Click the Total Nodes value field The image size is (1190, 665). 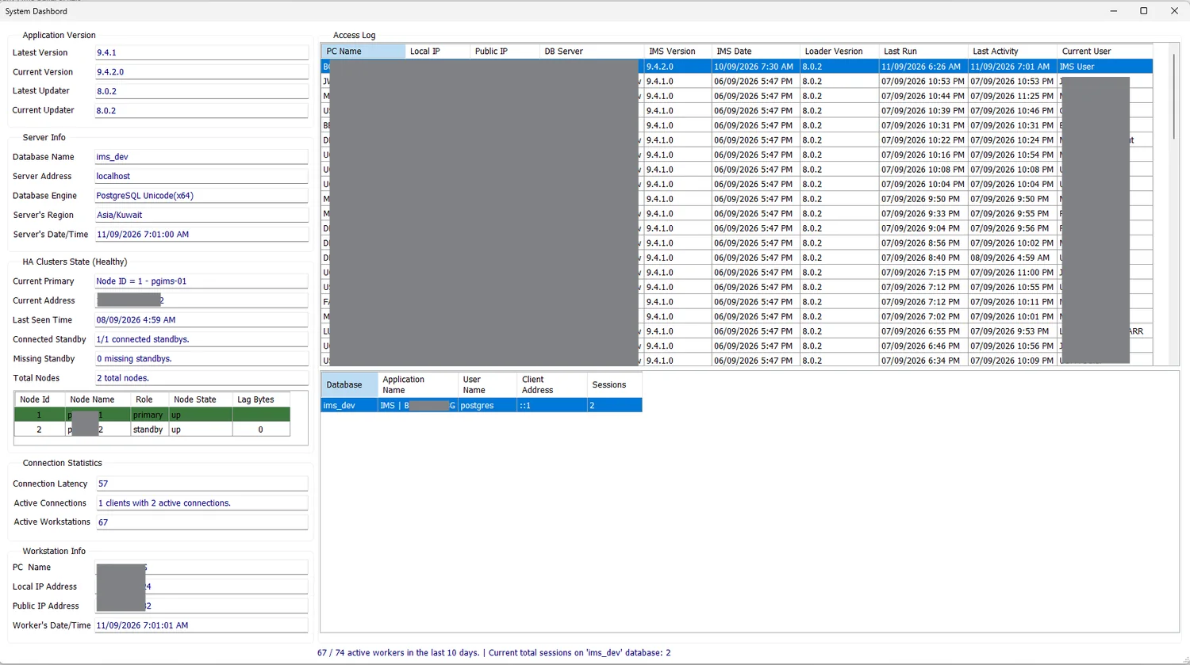point(202,378)
